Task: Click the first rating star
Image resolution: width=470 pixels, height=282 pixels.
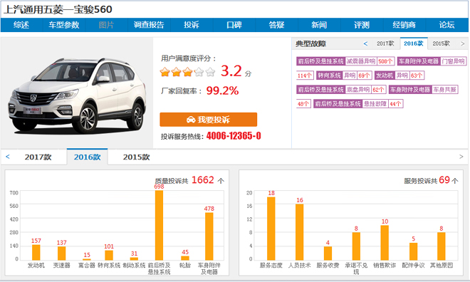Action: pos(165,72)
